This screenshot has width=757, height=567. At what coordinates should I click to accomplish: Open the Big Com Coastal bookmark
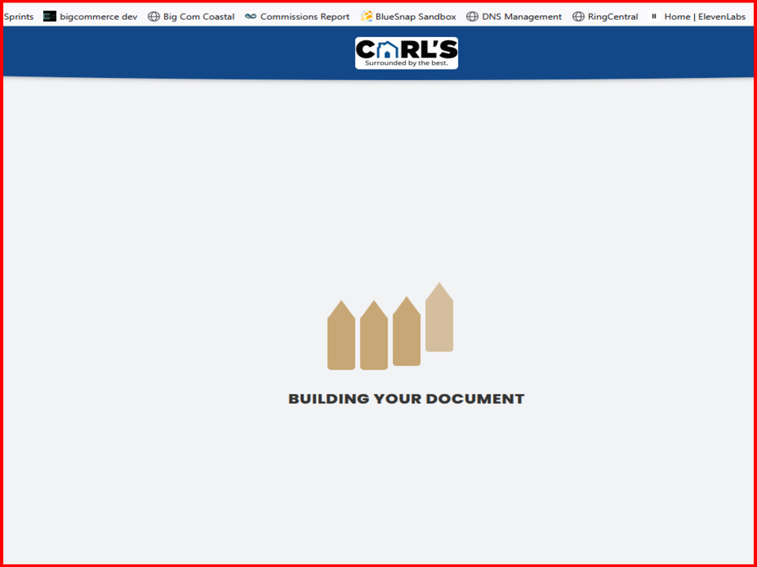(192, 17)
